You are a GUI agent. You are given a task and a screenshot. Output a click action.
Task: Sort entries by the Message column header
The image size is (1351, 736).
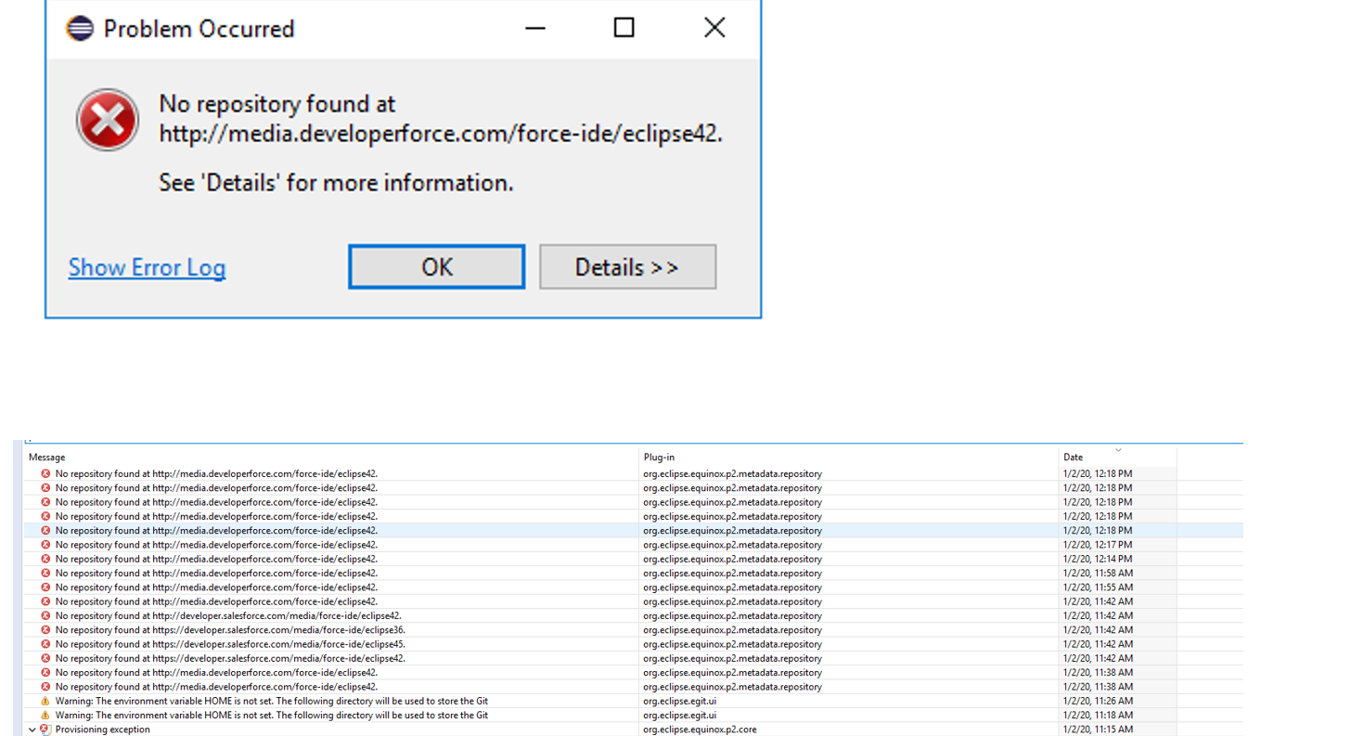pyautogui.click(x=46, y=457)
